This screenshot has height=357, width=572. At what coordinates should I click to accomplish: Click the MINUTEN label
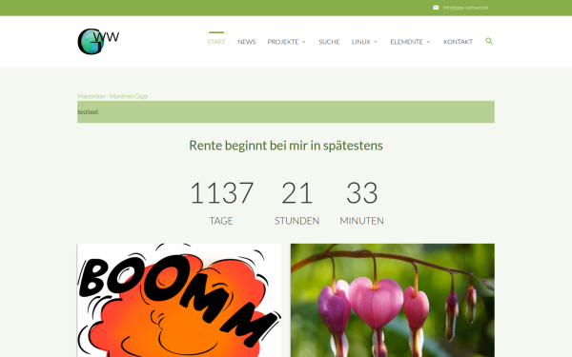362,221
